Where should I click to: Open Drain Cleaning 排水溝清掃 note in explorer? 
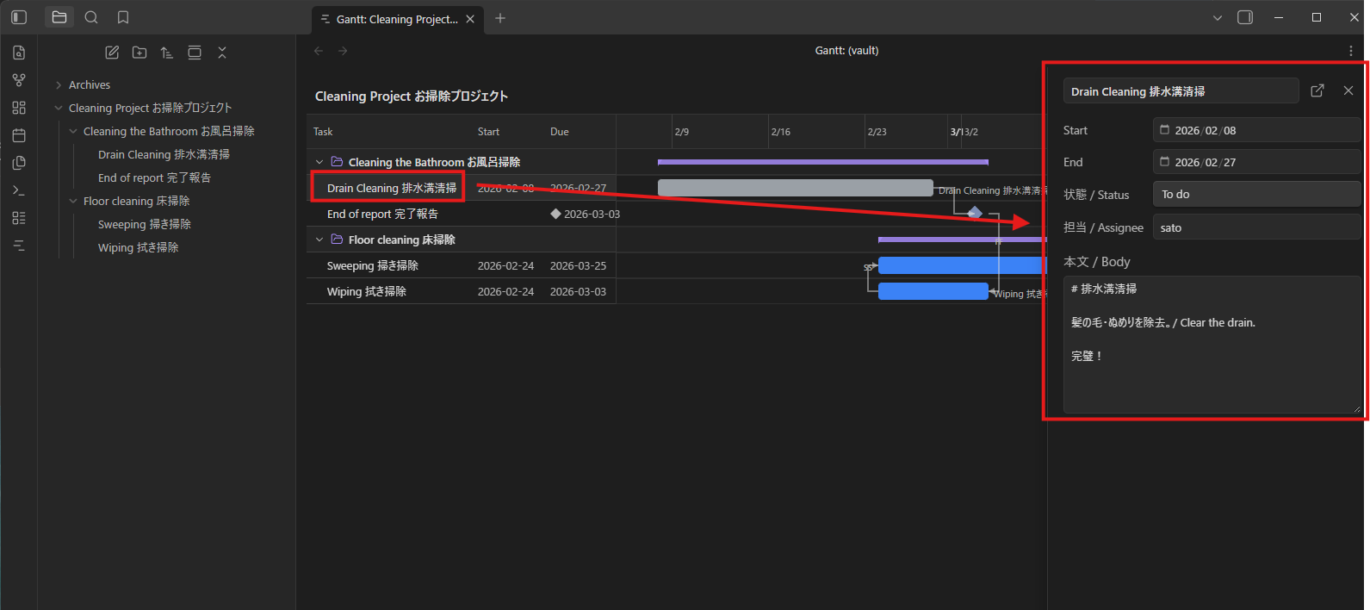(164, 154)
